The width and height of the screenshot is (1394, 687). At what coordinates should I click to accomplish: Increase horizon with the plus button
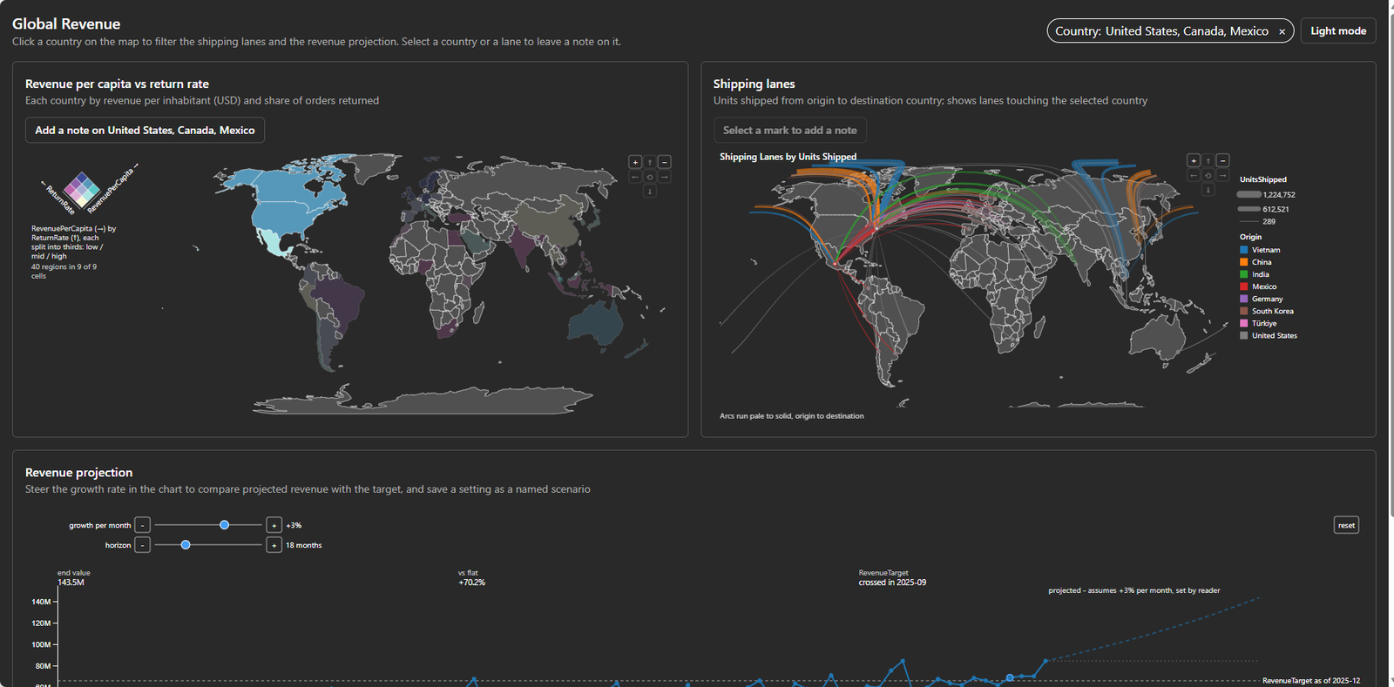274,545
